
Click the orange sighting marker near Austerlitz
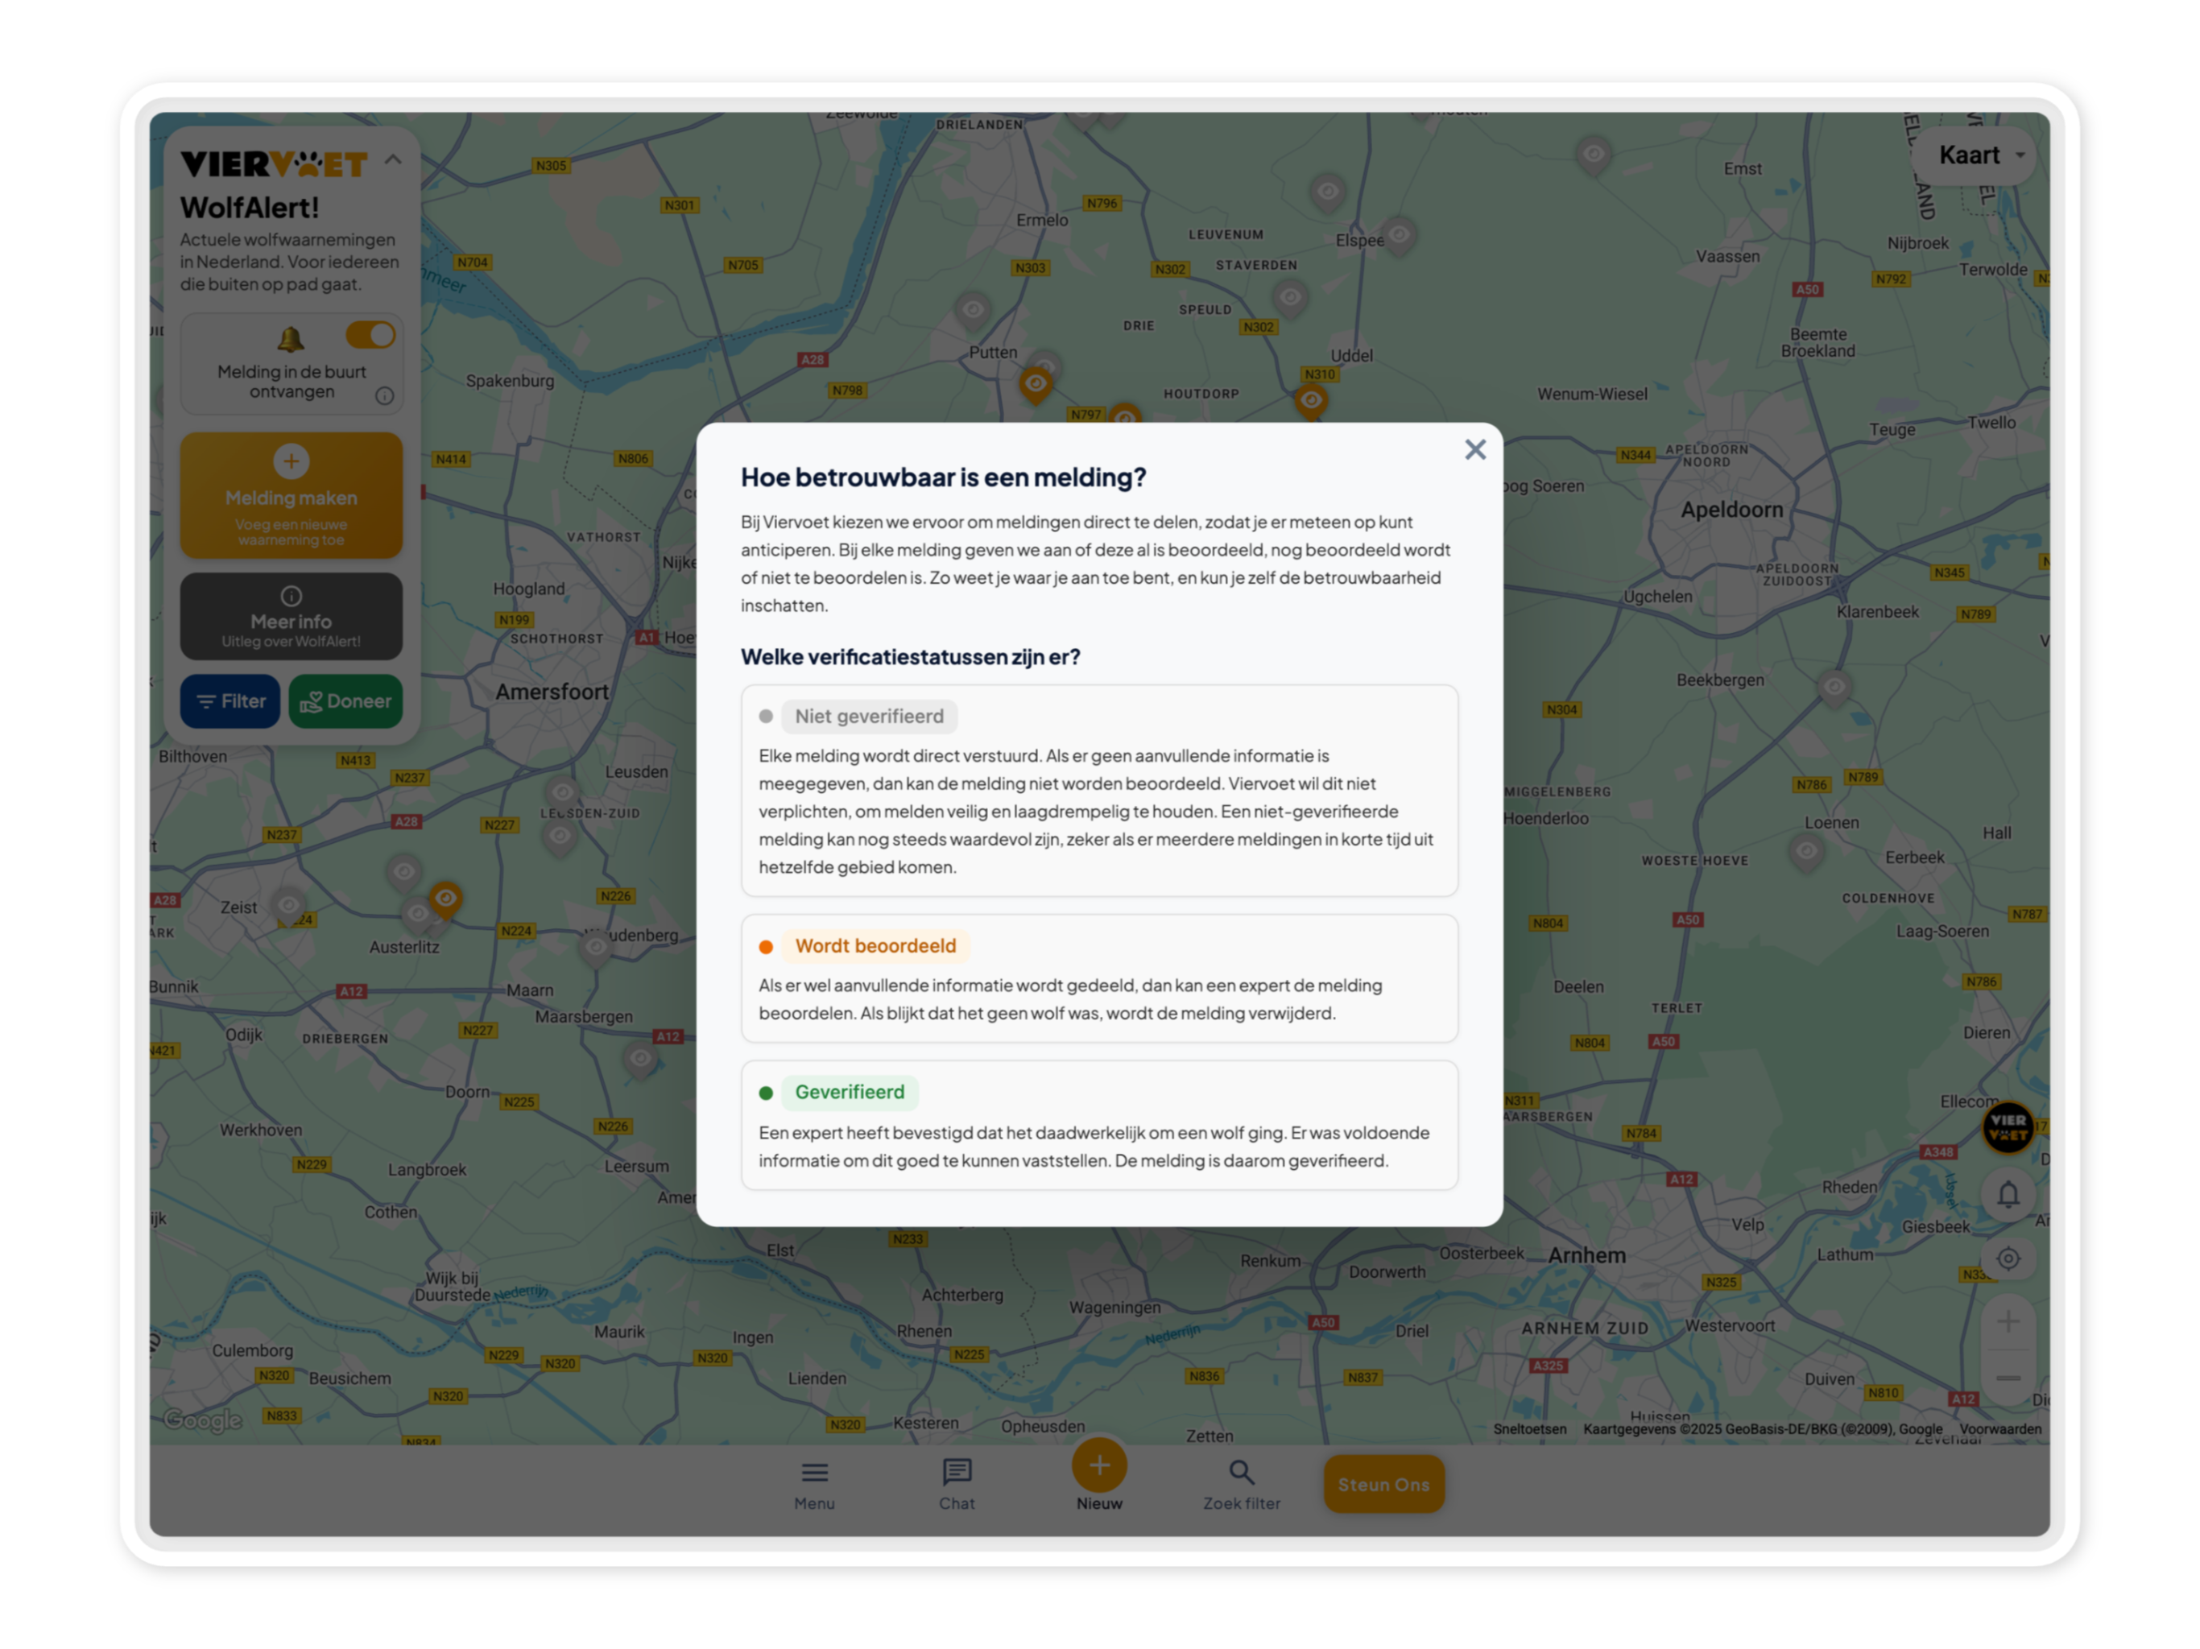tap(445, 899)
